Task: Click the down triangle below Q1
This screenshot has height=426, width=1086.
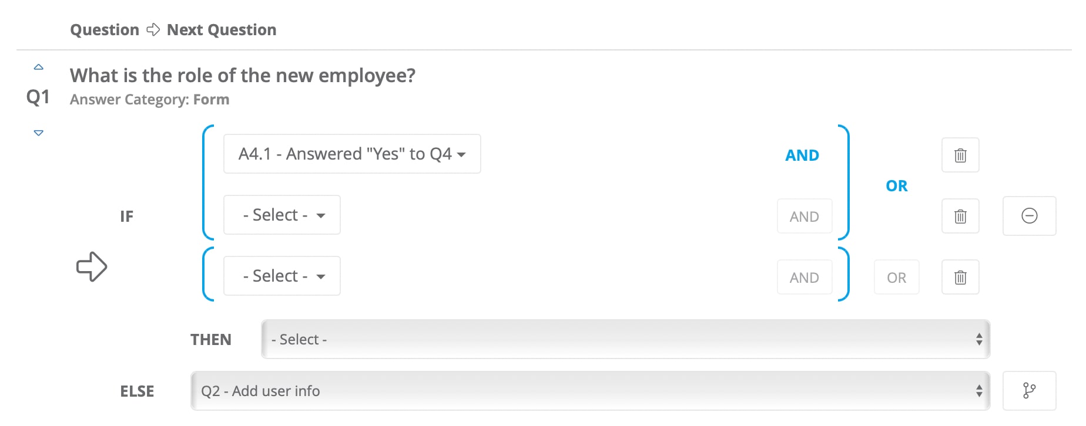Action: [38, 132]
